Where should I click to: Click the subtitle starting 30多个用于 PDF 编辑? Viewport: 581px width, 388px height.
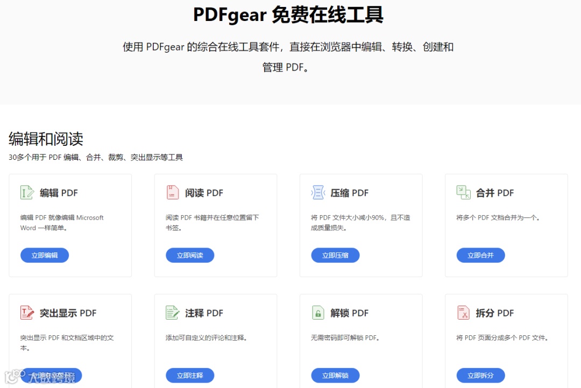click(96, 158)
